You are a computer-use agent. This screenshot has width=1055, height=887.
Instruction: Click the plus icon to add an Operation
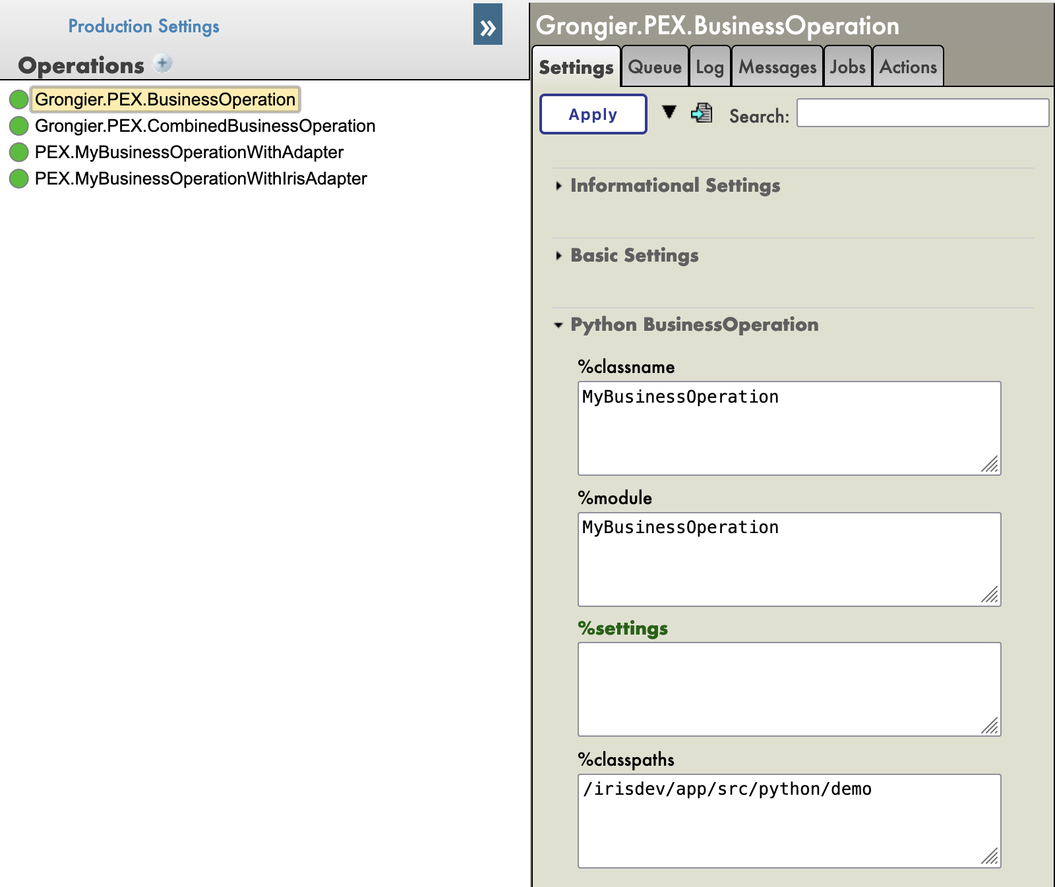coord(162,63)
